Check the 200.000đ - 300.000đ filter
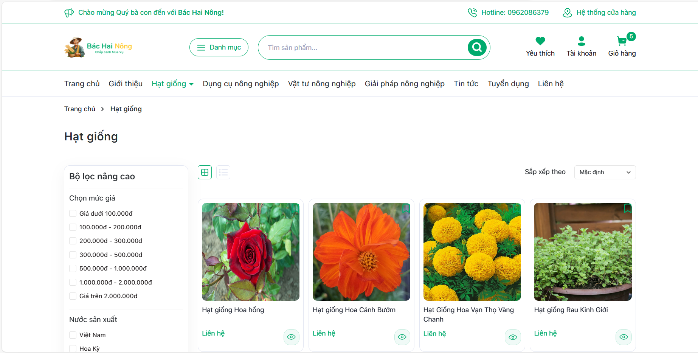Screen dimensions: 698x353 coord(73,241)
